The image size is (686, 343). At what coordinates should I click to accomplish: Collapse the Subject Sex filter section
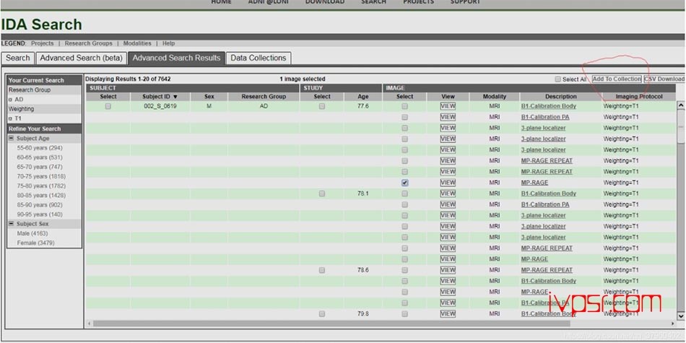tap(12, 224)
